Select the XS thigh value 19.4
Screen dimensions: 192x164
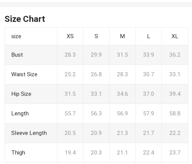click(x=70, y=153)
